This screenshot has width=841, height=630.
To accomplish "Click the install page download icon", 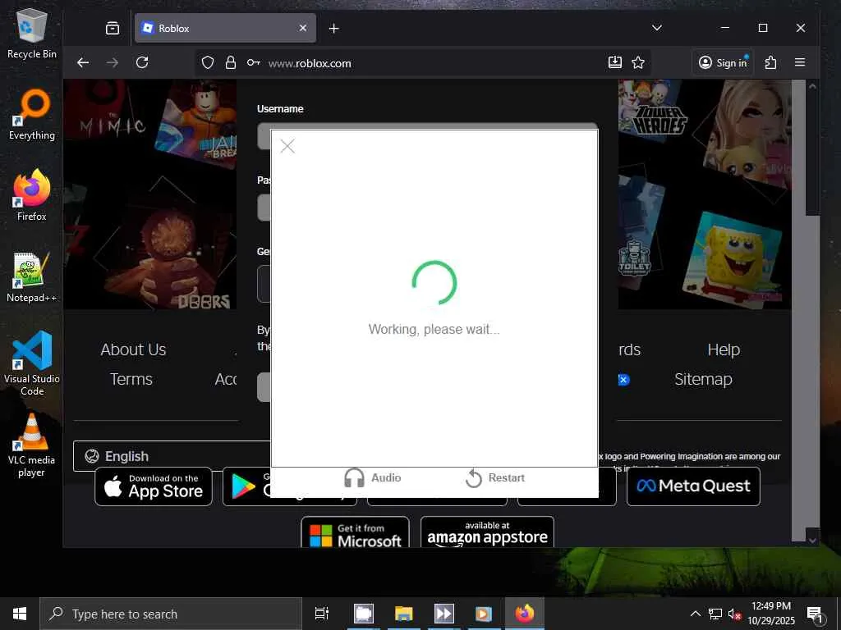I will [x=615, y=62].
